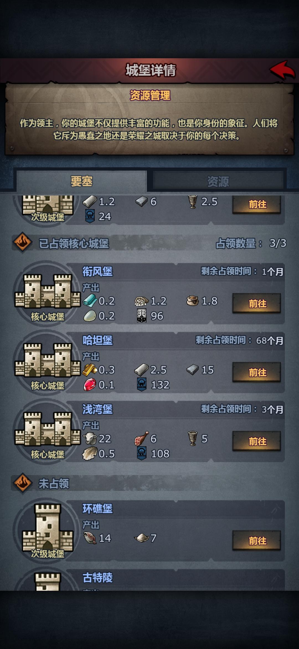
Task: Go to 浅湾堡 with 前往 button
Action: click(x=257, y=441)
